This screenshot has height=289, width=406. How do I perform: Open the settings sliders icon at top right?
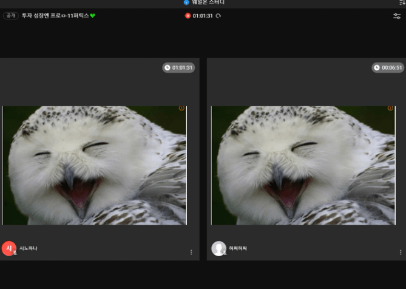coord(397,16)
